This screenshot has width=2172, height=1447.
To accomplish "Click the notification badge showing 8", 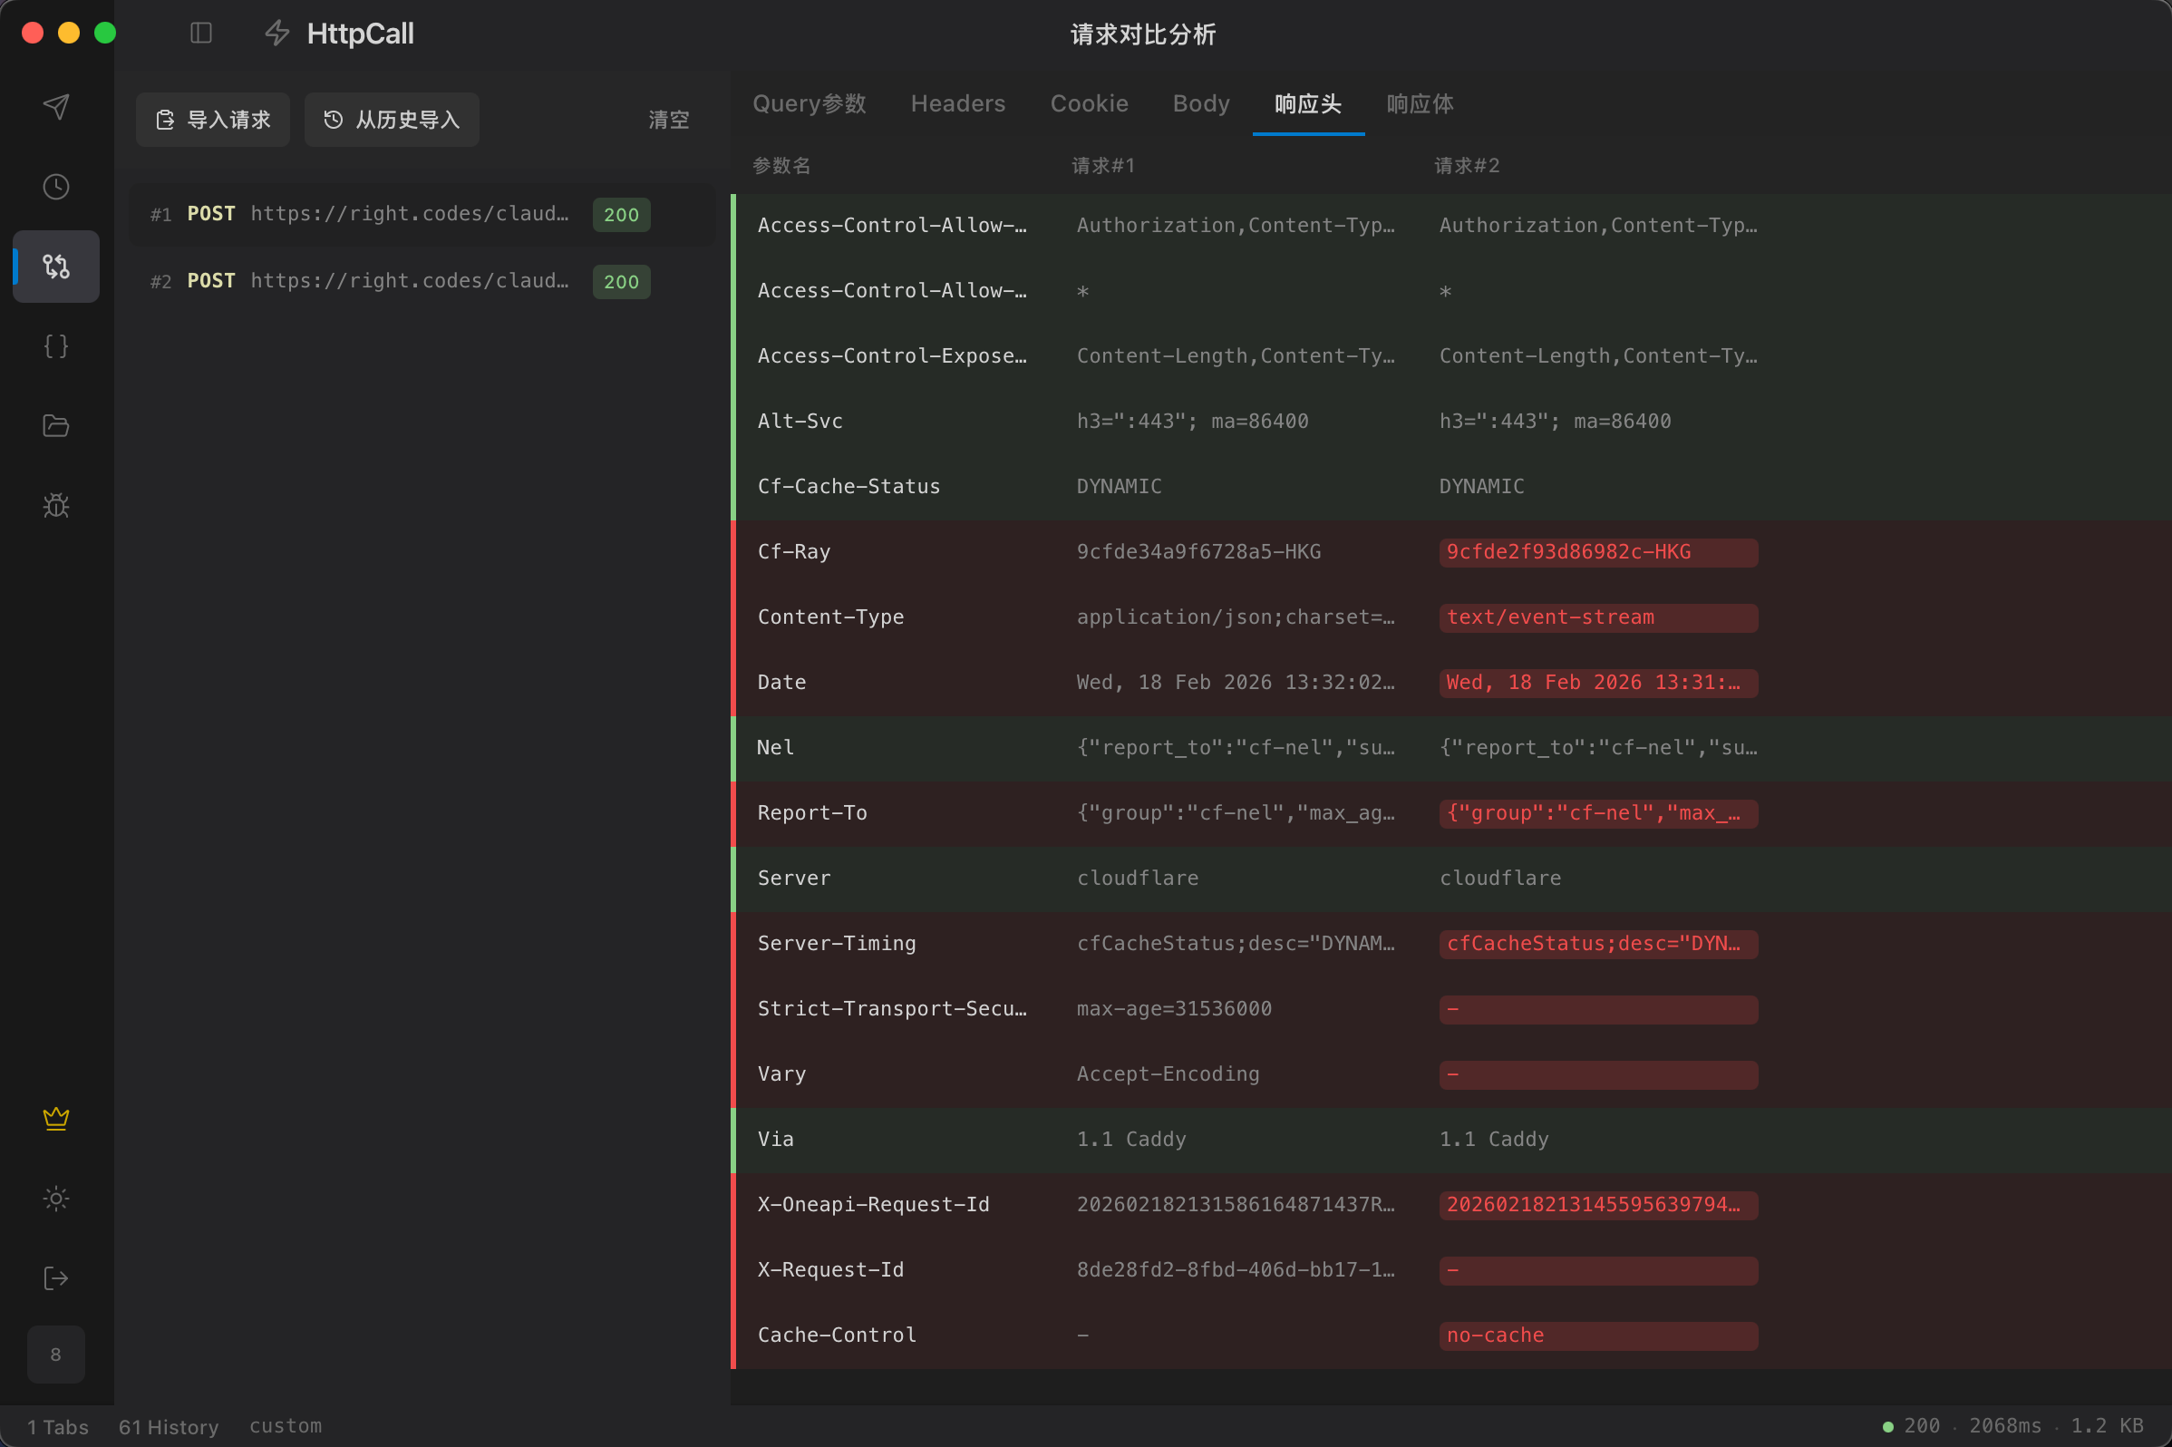I will pyautogui.click(x=55, y=1354).
